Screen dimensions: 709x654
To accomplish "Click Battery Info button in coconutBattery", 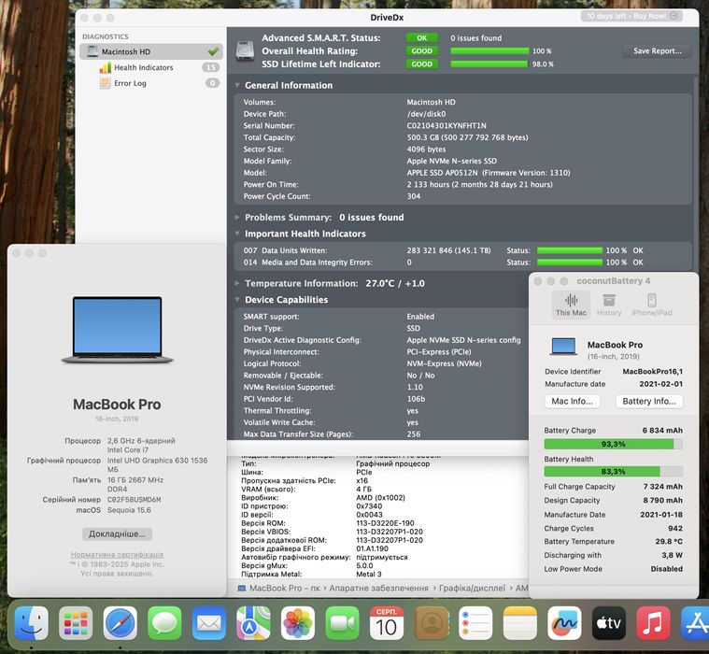I will [x=649, y=401].
